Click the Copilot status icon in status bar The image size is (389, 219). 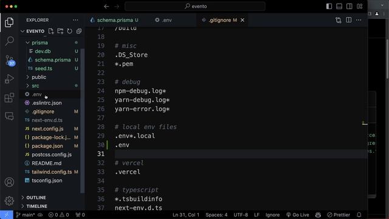click(x=318, y=215)
